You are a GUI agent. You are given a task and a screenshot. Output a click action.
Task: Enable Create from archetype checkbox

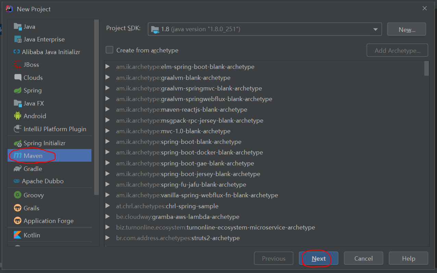[109, 50]
